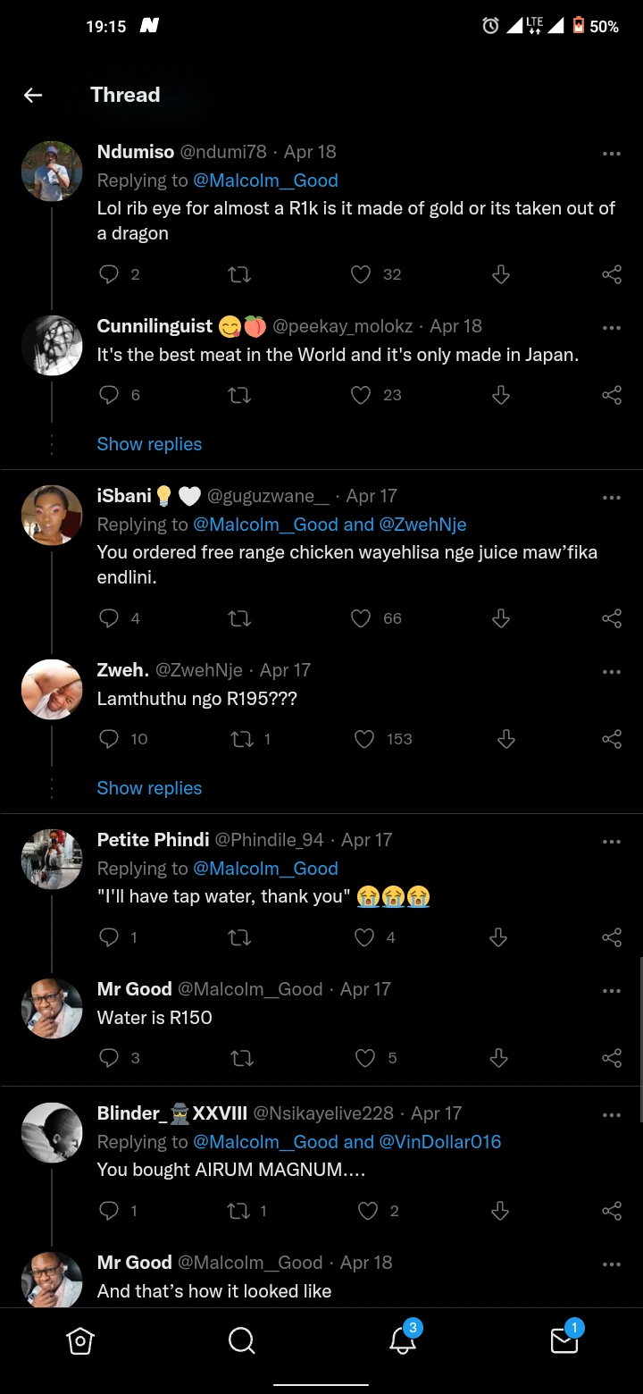The width and height of the screenshot is (643, 1394).
Task: Like Petite Phindi's tap water tweet
Action: click(x=364, y=937)
